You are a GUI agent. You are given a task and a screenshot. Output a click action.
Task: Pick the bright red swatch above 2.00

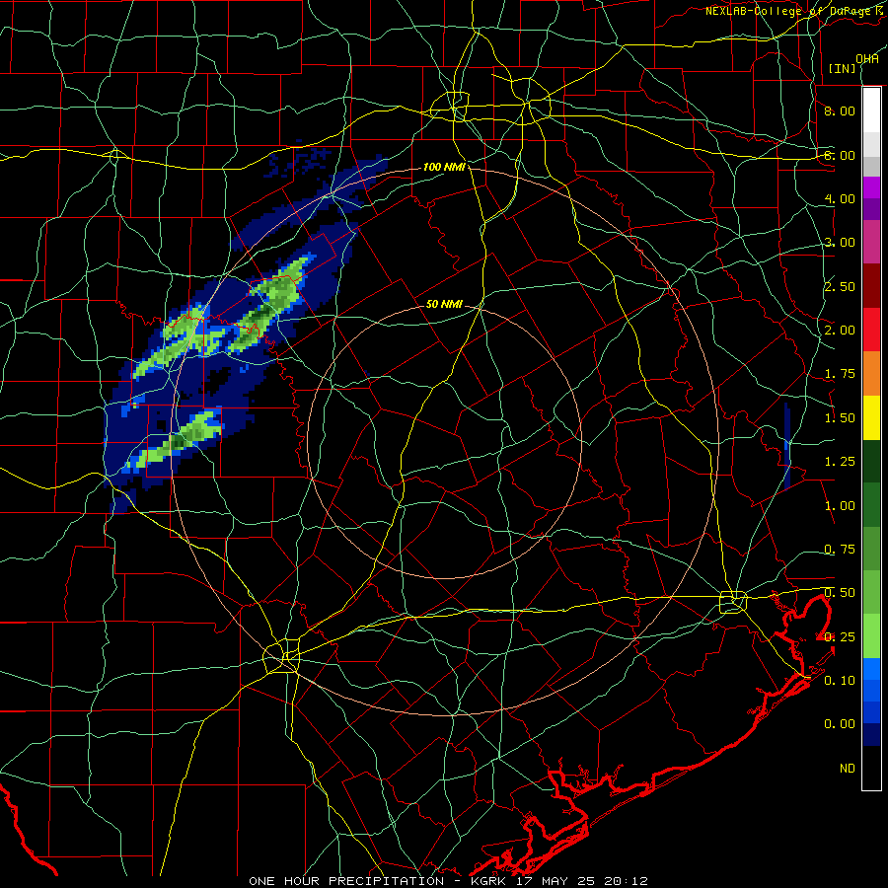tap(871, 330)
